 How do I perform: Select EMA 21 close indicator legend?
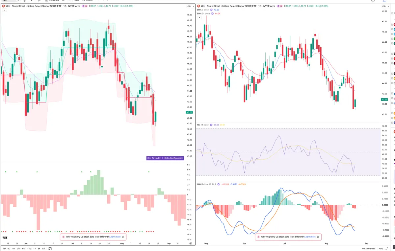click(x=203, y=13)
